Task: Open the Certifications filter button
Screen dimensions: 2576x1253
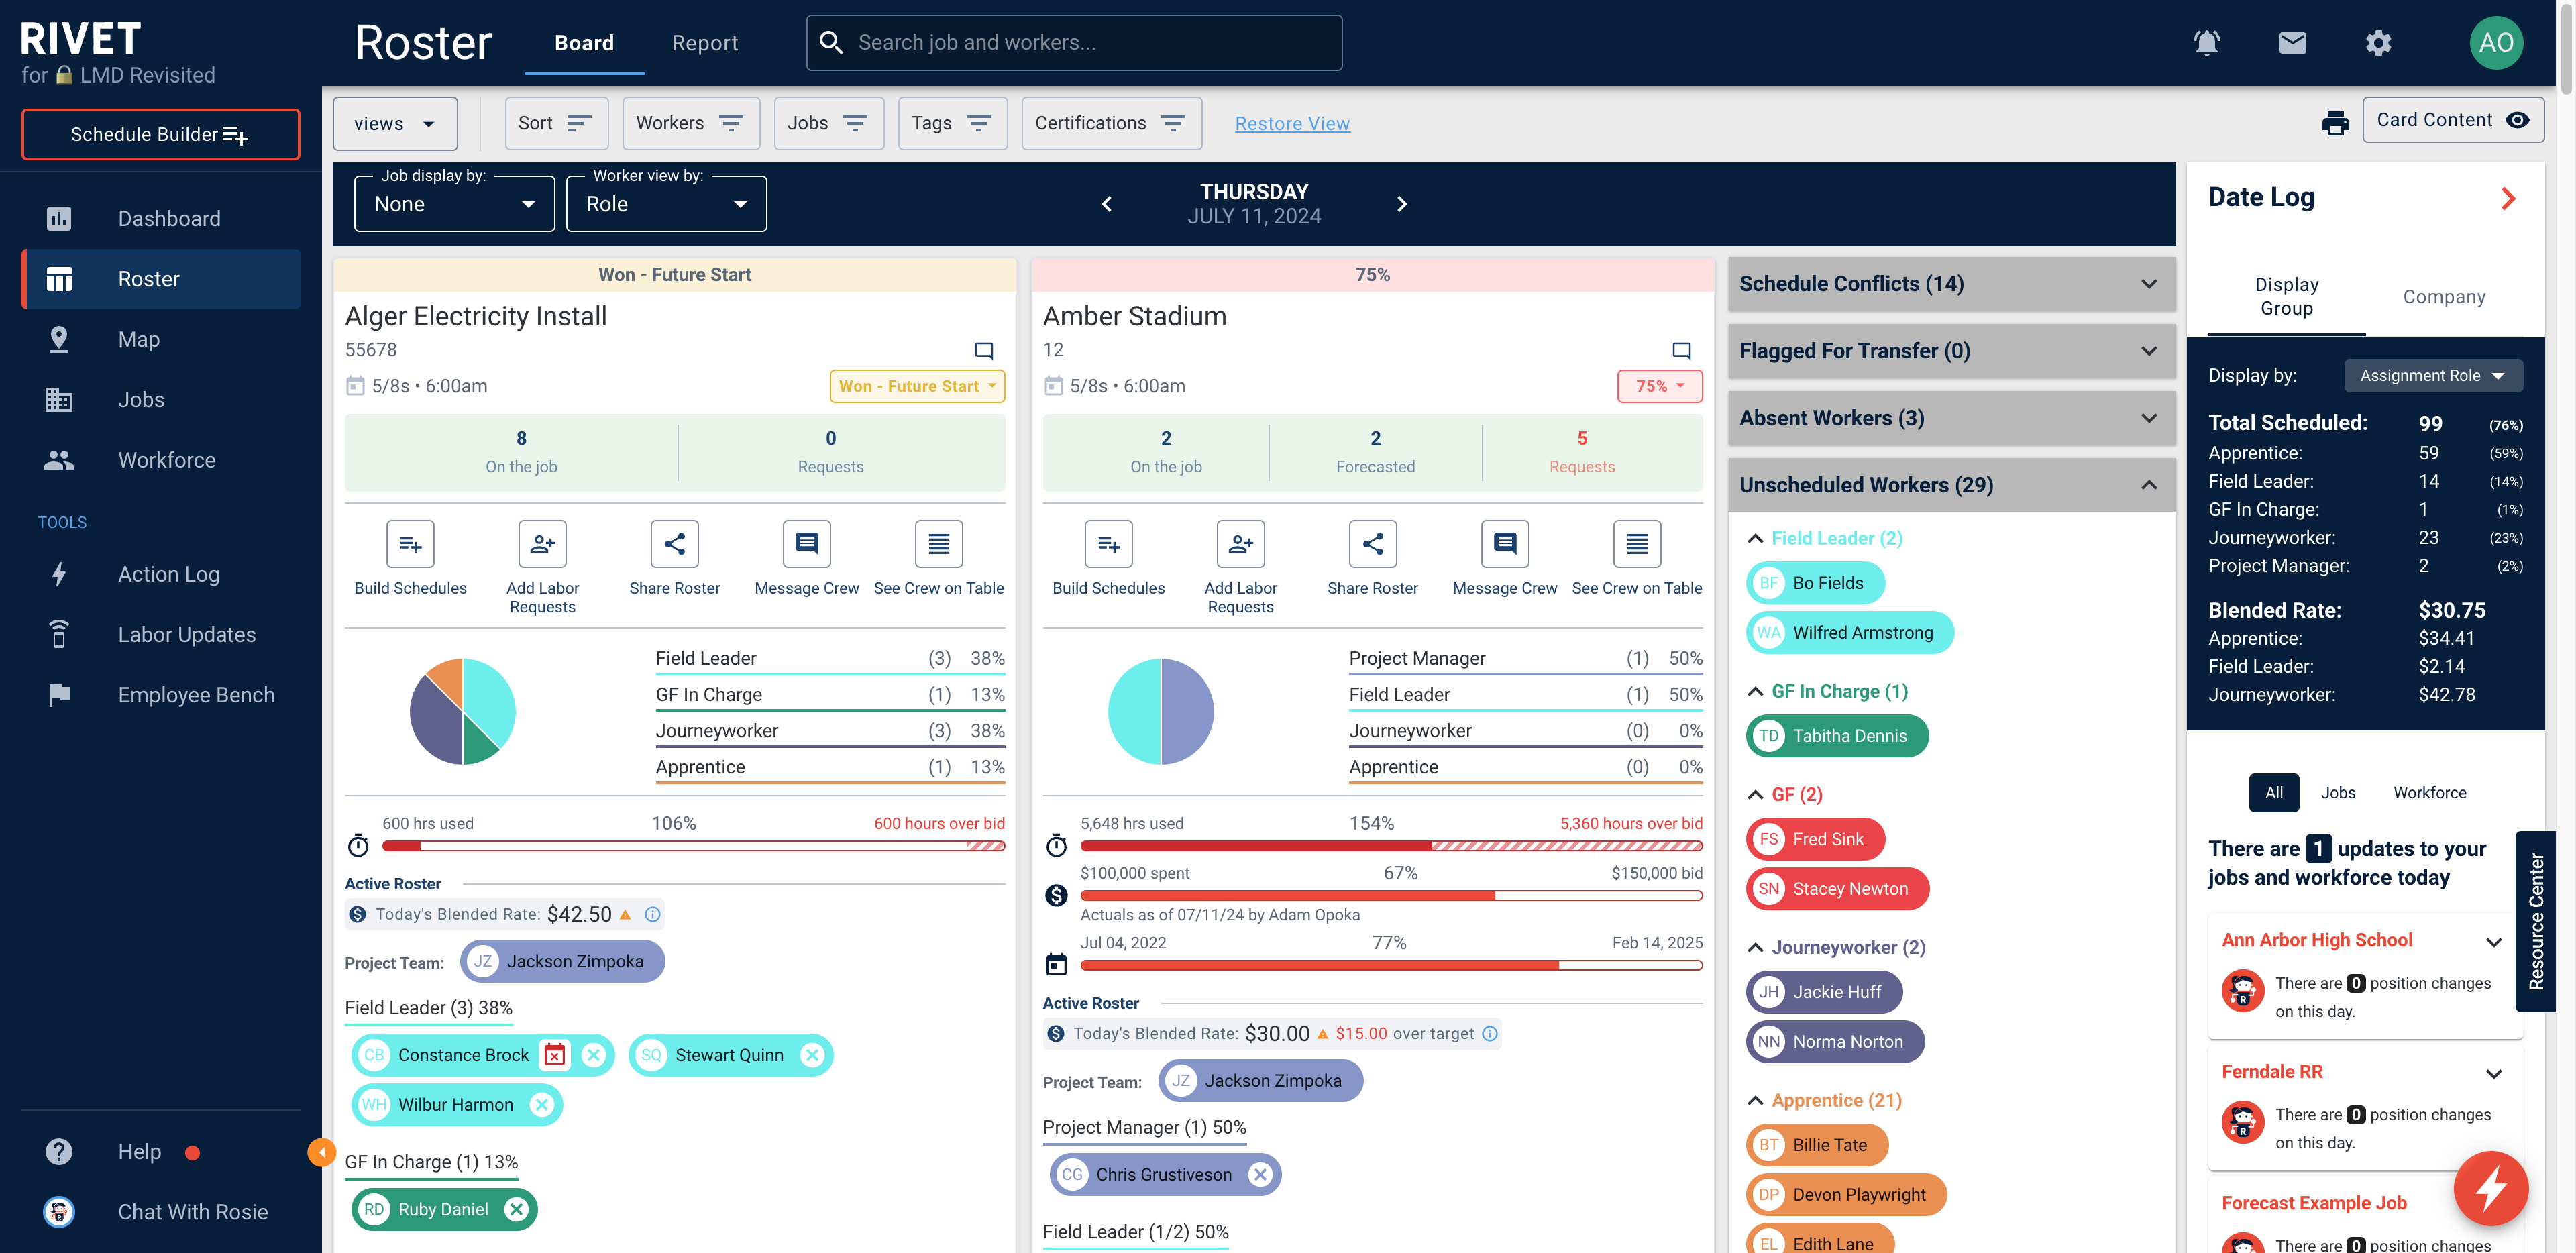Action: [x=1111, y=123]
